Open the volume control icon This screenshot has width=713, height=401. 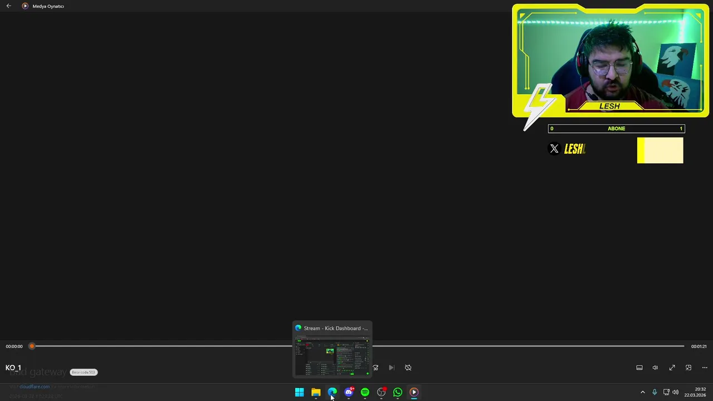pos(656,368)
